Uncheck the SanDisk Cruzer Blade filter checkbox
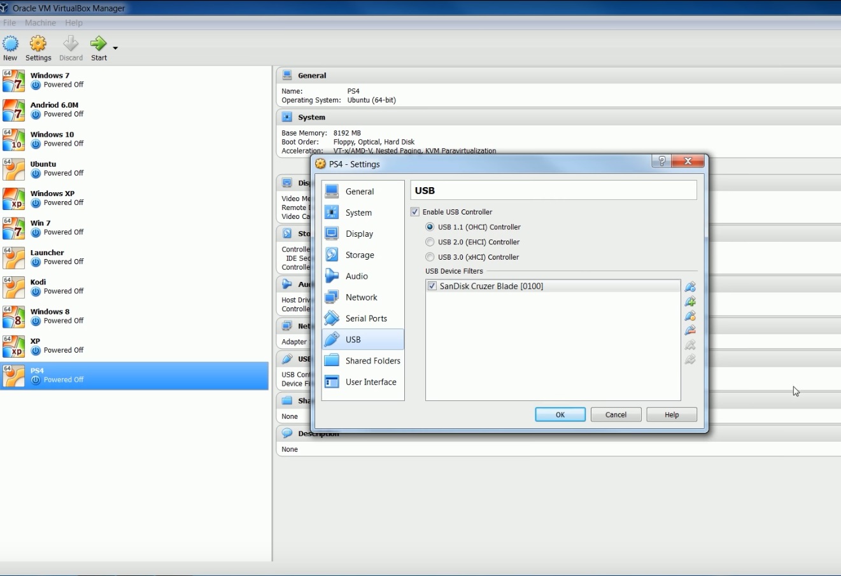 [432, 286]
